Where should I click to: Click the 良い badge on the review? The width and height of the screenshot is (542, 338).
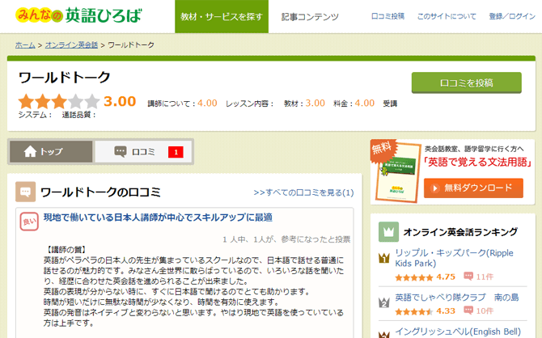point(29,222)
